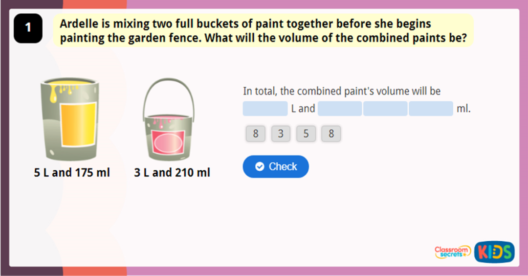528x276 pixels.
Task: Click the "3 L and 210 ml" label
Action: click(x=172, y=173)
